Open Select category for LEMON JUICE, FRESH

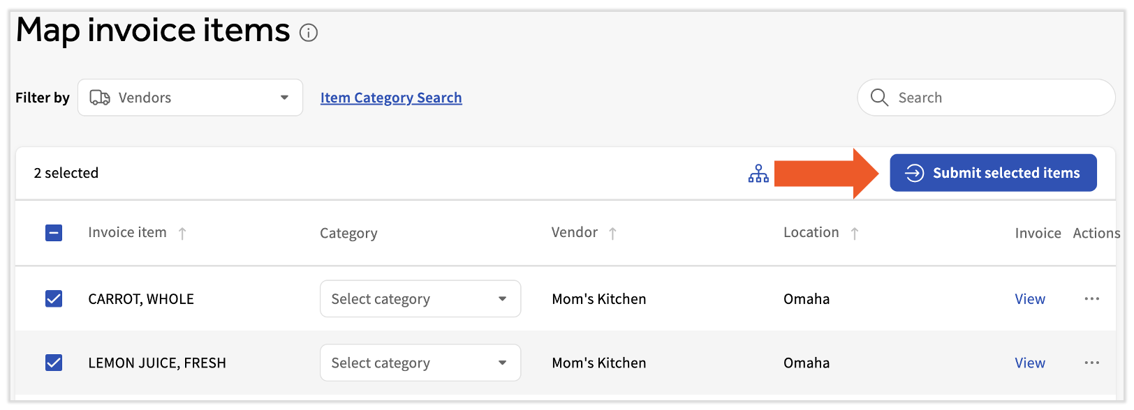point(420,363)
